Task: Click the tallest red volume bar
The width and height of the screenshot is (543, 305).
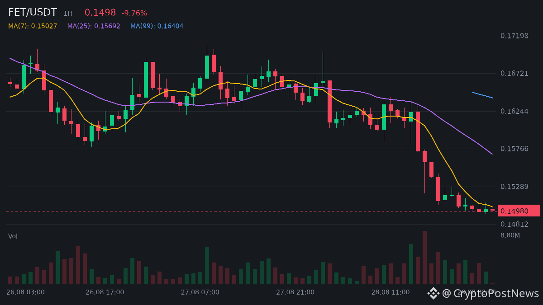Action: click(424, 258)
